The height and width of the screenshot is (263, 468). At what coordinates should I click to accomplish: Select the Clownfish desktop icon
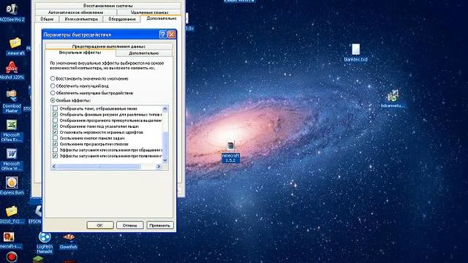68,241
